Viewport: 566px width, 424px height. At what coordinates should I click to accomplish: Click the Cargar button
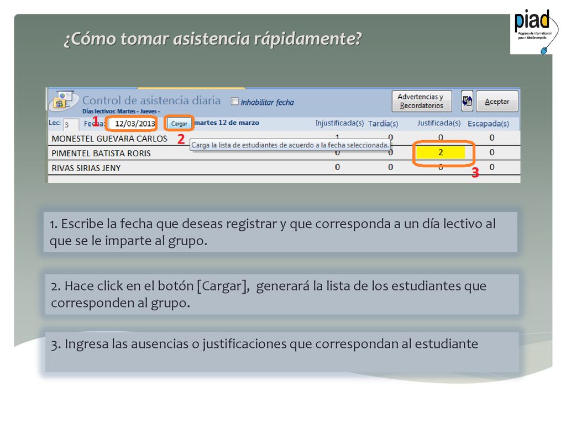179,123
